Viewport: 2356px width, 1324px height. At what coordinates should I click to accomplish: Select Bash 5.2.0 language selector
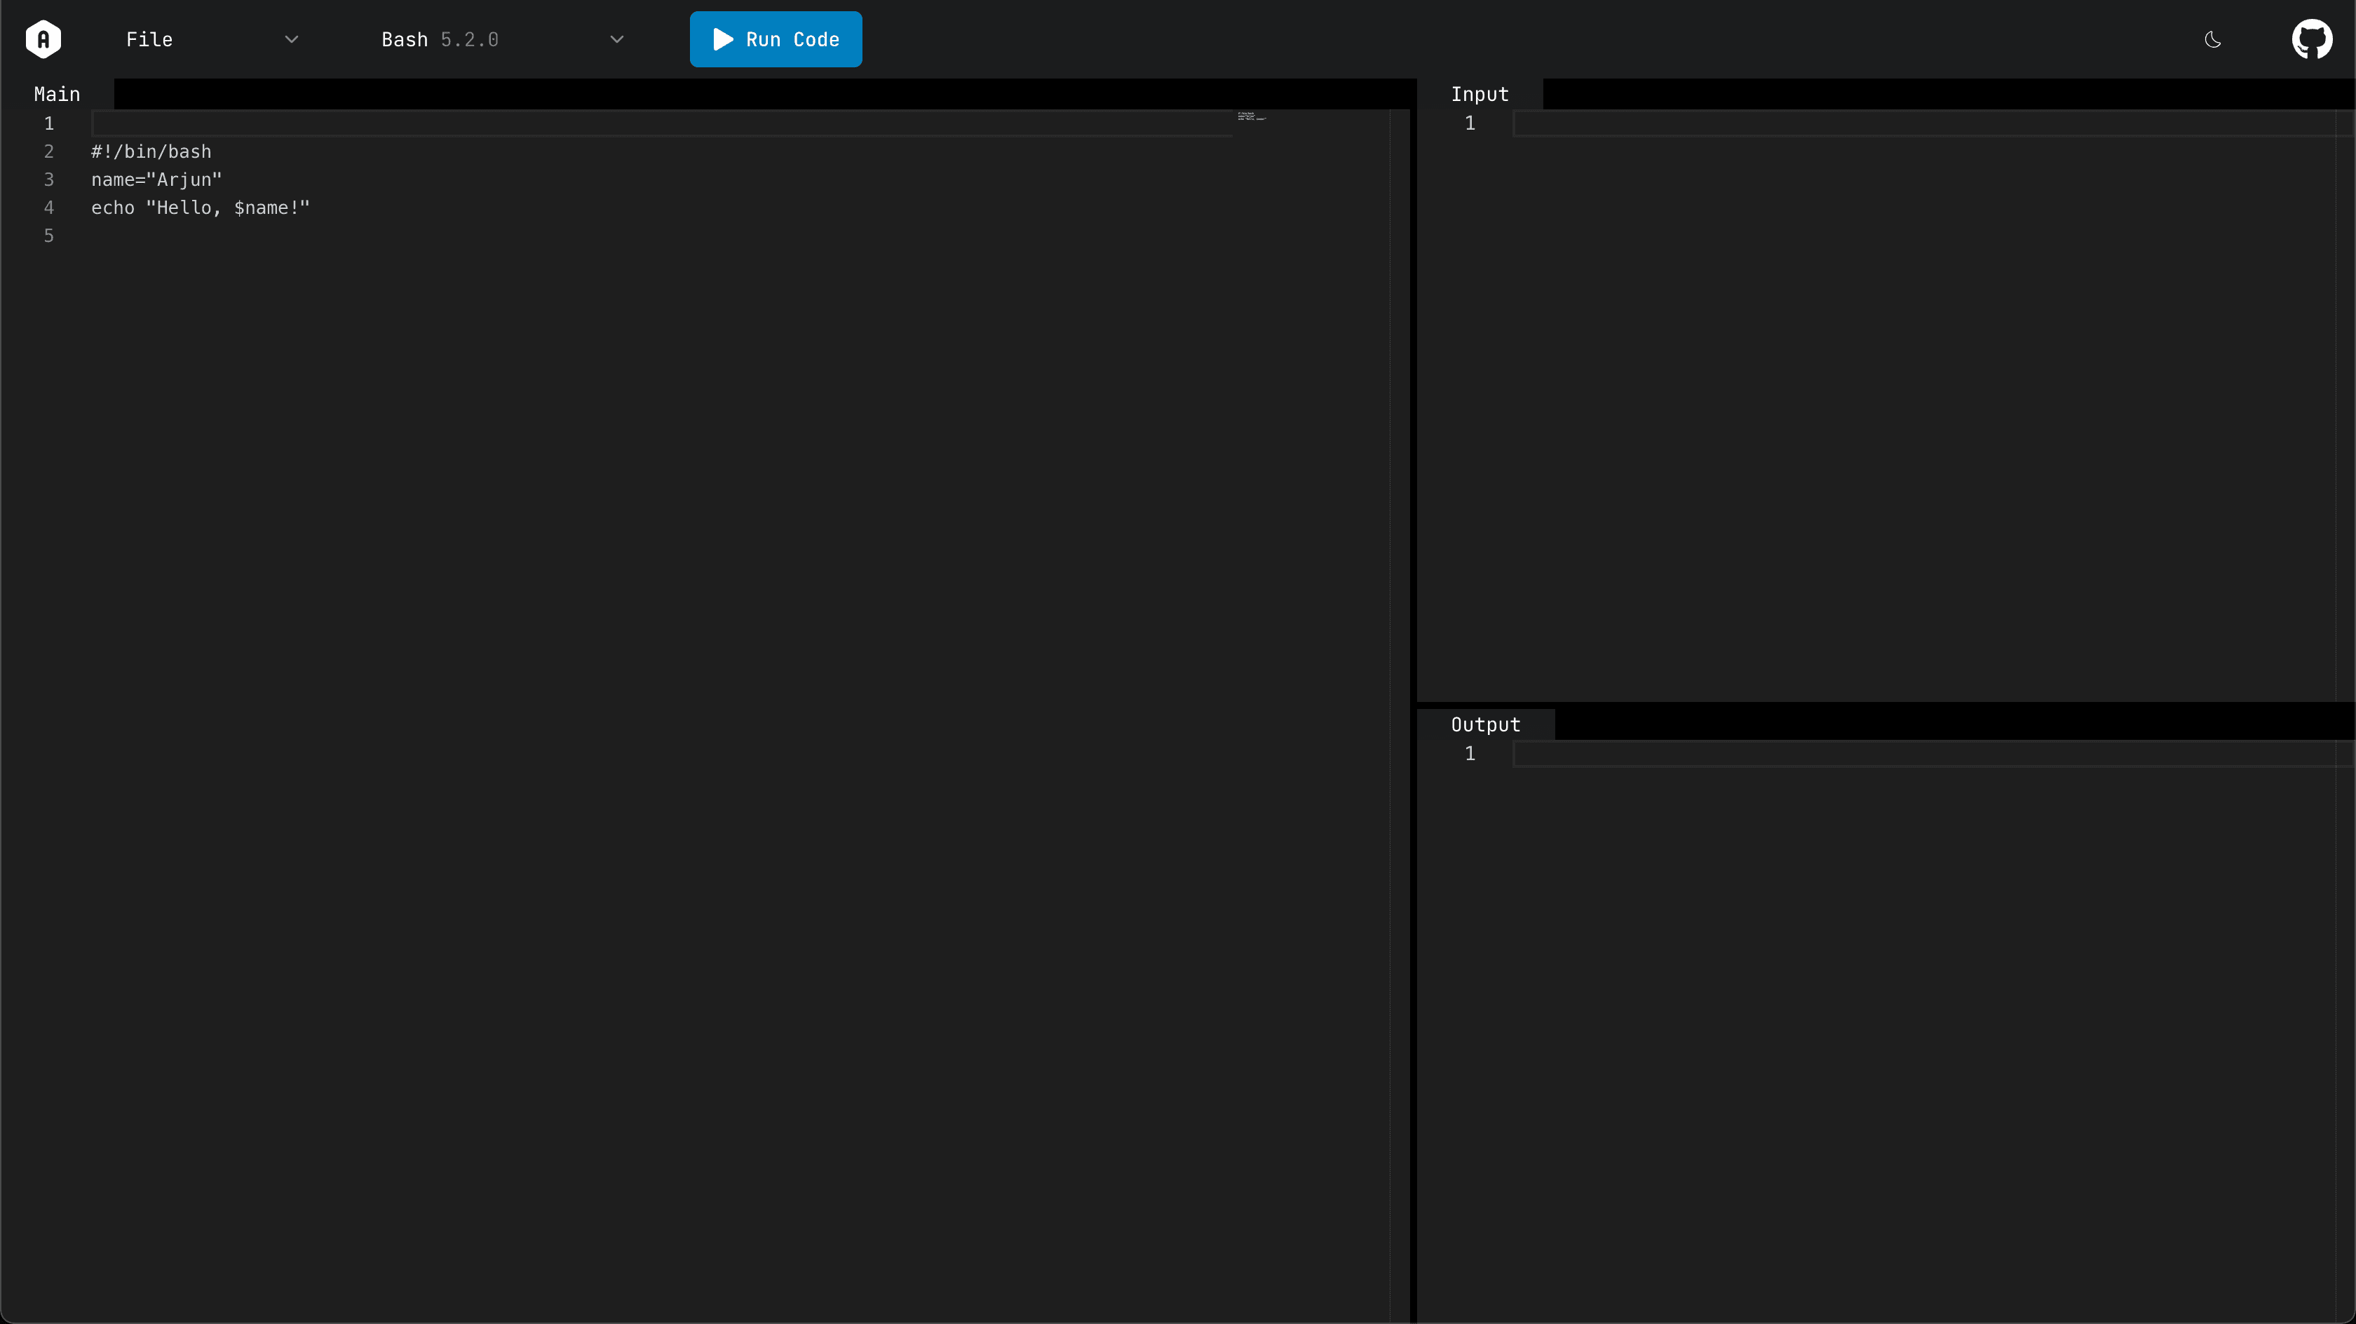click(440, 39)
